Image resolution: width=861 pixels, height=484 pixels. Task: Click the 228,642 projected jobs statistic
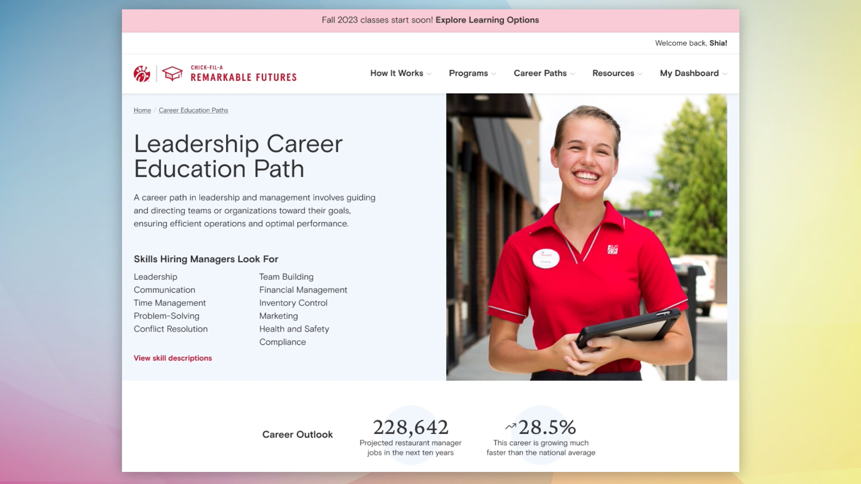410,428
